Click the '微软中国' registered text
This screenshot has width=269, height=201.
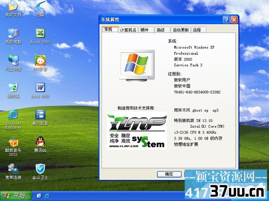point(182,86)
